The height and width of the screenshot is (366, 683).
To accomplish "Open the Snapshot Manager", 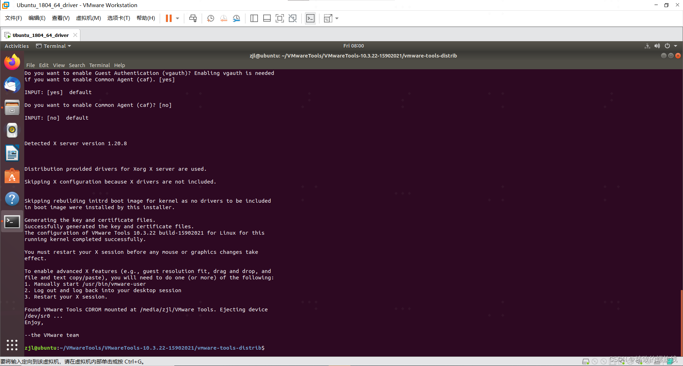I will coord(237,18).
